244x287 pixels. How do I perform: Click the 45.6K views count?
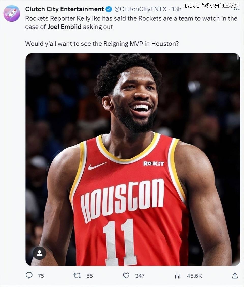pyautogui.click(x=194, y=276)
